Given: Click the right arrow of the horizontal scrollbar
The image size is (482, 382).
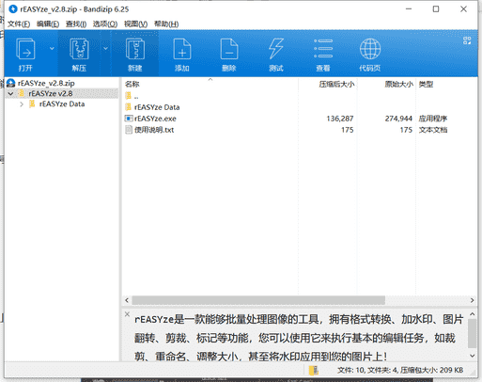Looking at the screenshot, I should click(473, 300).
